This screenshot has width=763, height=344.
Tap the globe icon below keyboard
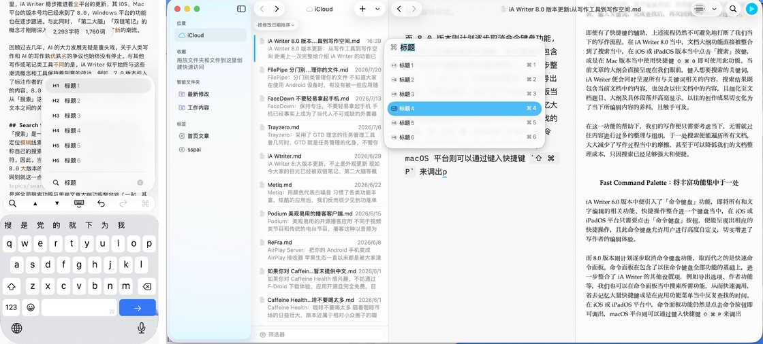point(16,328)
